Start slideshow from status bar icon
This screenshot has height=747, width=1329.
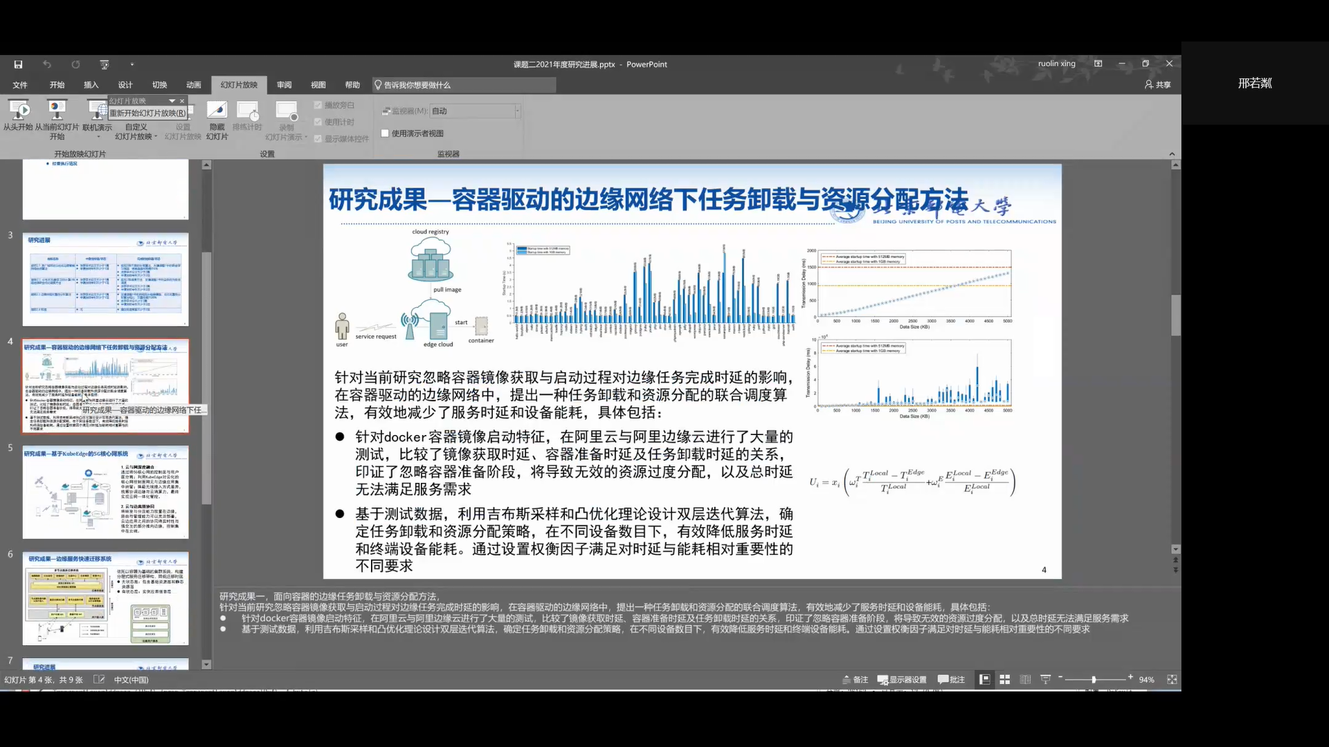(x=1046, y=680)
